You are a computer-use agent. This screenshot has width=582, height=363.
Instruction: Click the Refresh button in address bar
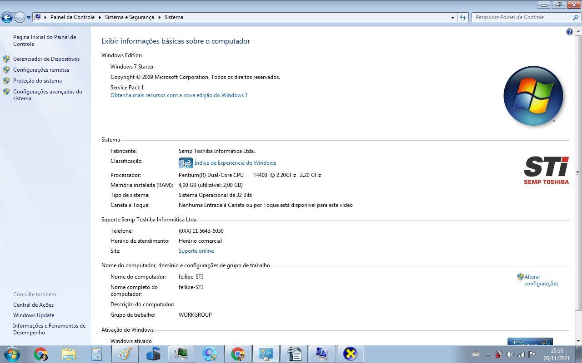tap(463, 17)
